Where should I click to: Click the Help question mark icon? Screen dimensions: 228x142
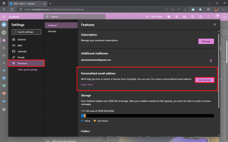(x=208, y=17)
